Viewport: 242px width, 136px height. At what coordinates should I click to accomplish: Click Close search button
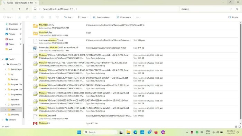124,17
